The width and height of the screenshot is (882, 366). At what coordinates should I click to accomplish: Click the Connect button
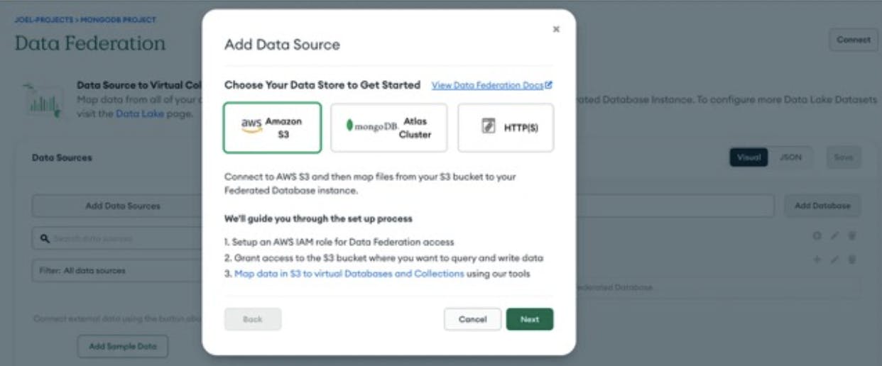(x=853, y=40)
